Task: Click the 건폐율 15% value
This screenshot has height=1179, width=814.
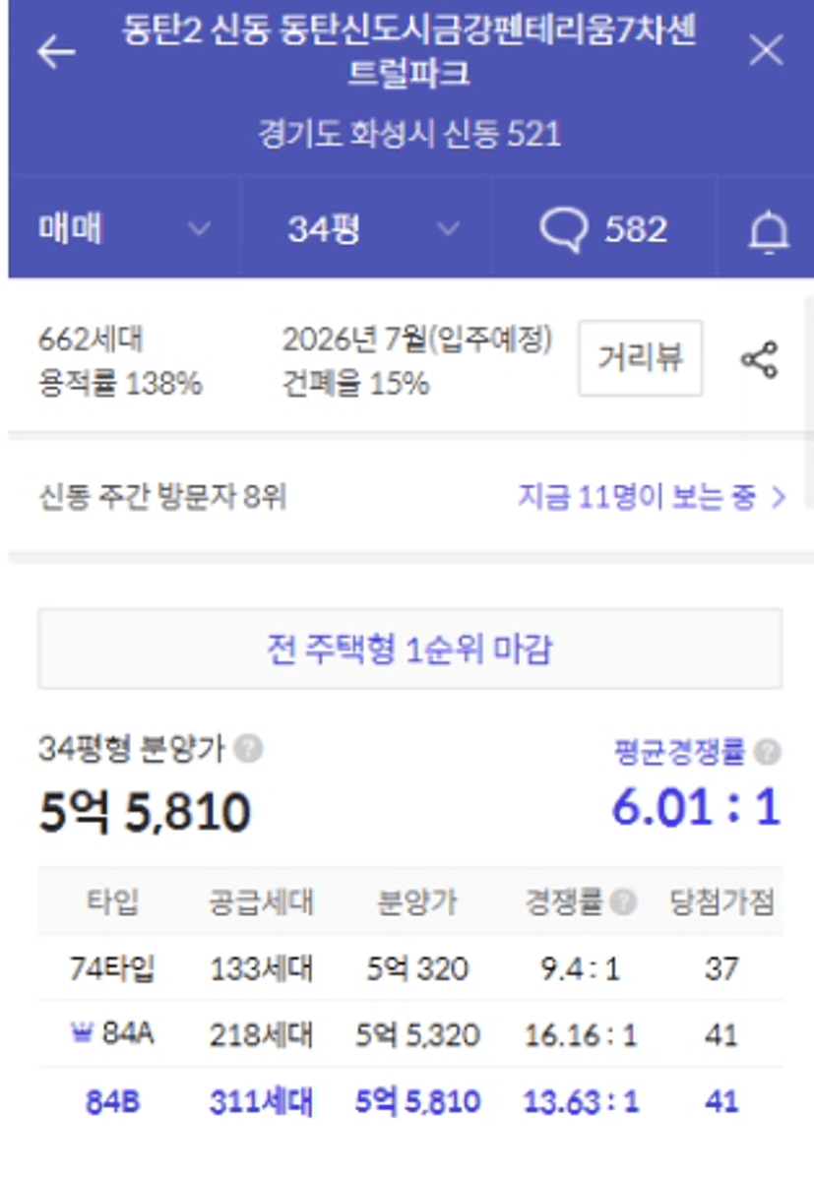Action: (x=356, y=384)
